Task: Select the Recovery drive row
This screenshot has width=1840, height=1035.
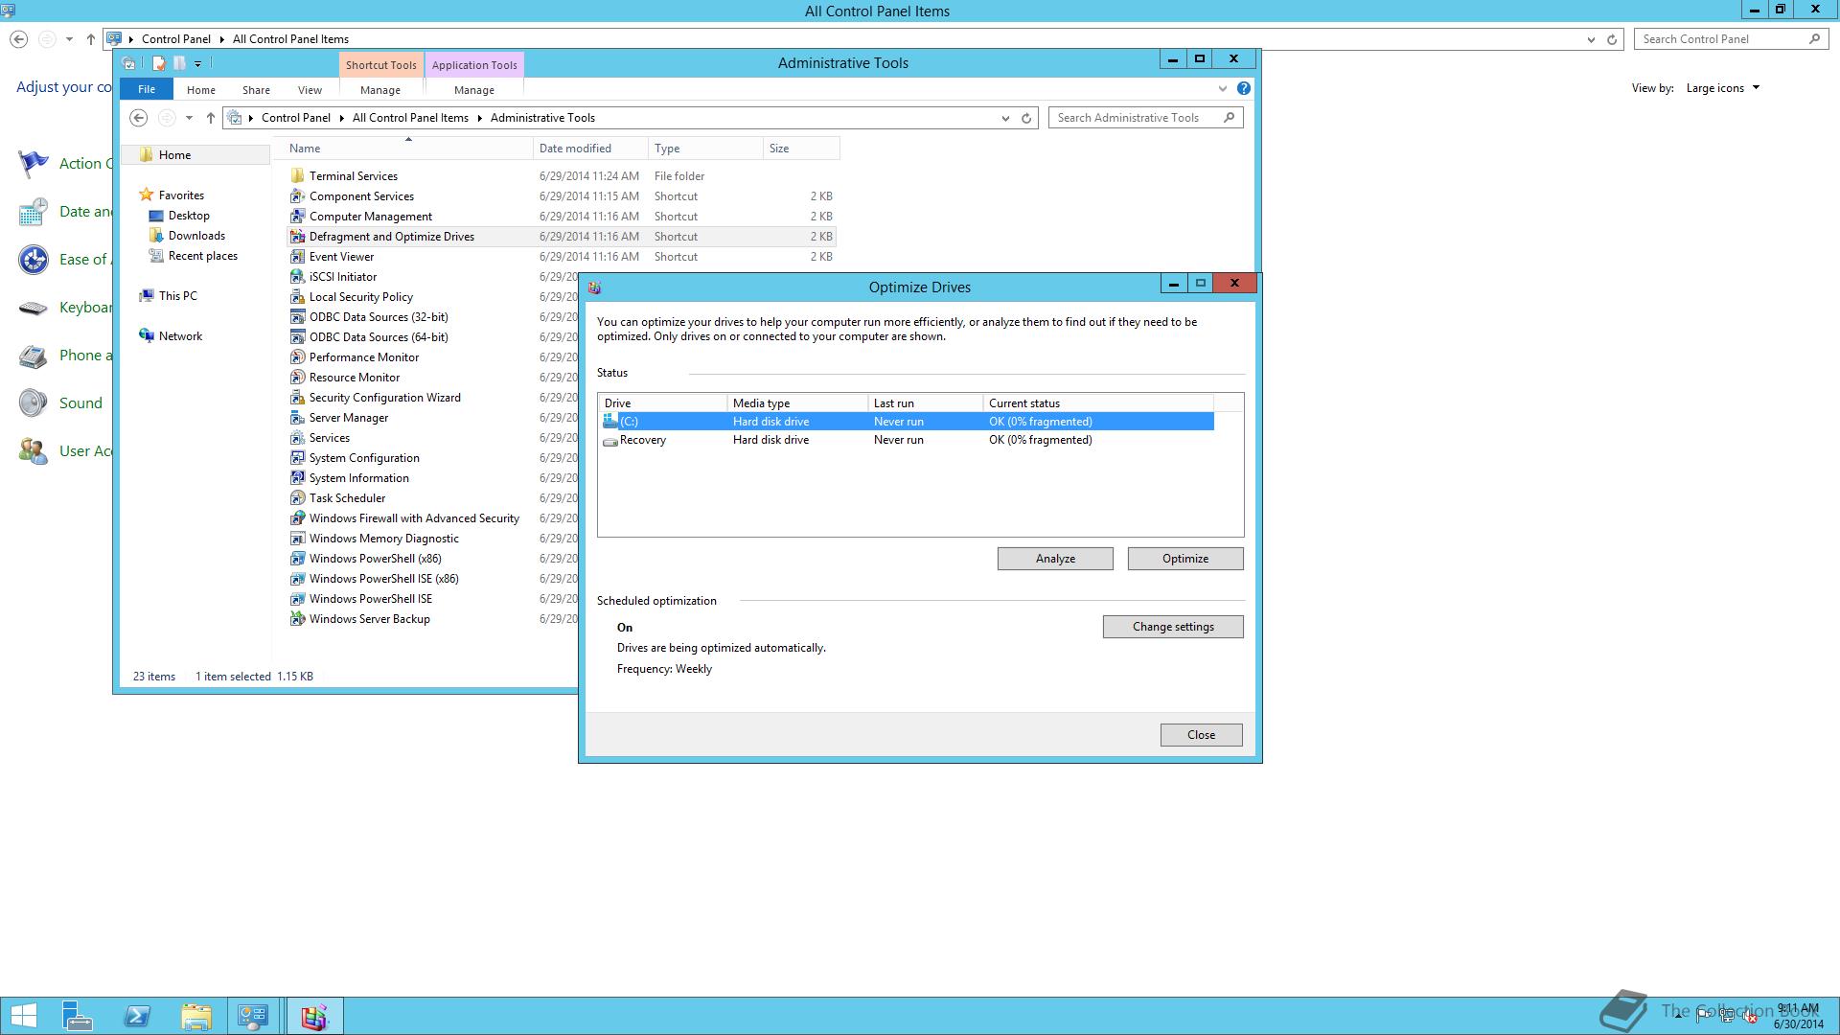Action: [x=907, y=440]
